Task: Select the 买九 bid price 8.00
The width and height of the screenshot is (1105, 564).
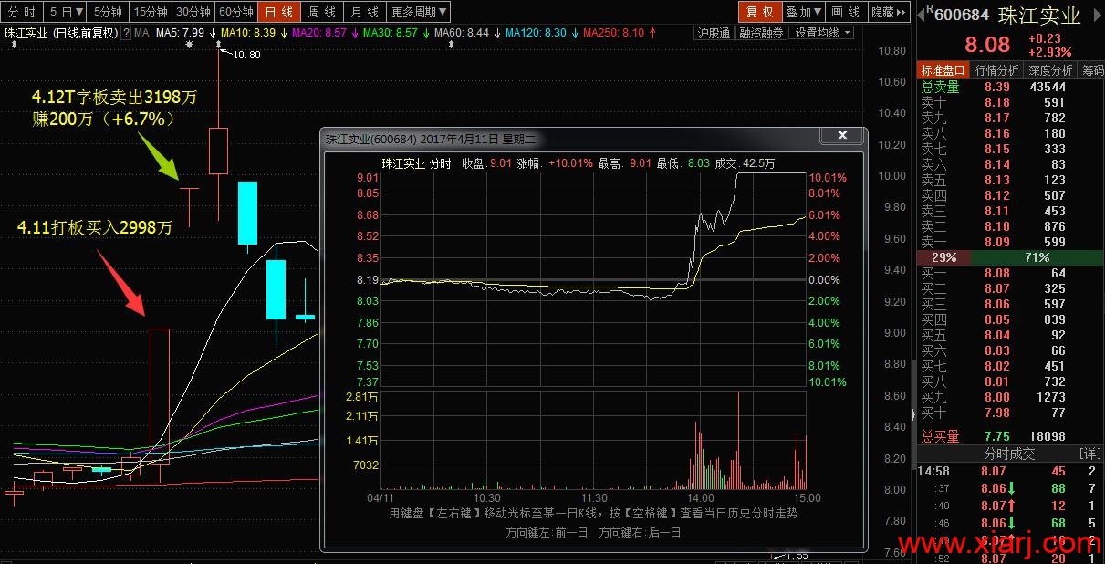Action: 996,397
